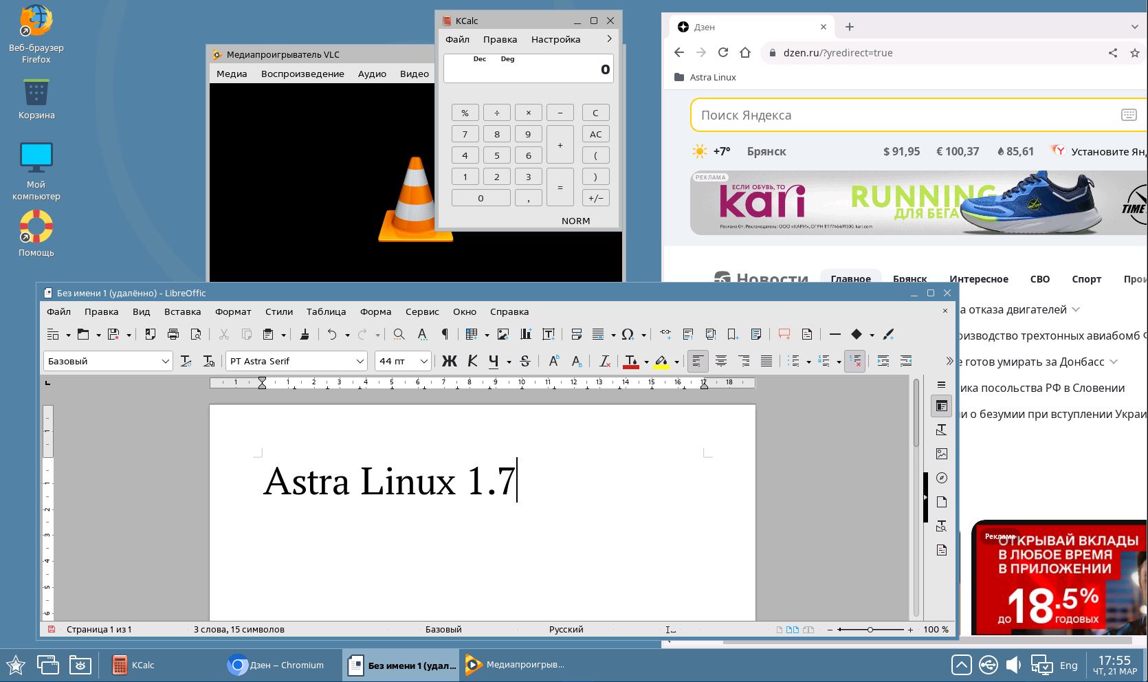Insert a footnote
This screenshot has height=682, width=1148.
tap(687, 334)
